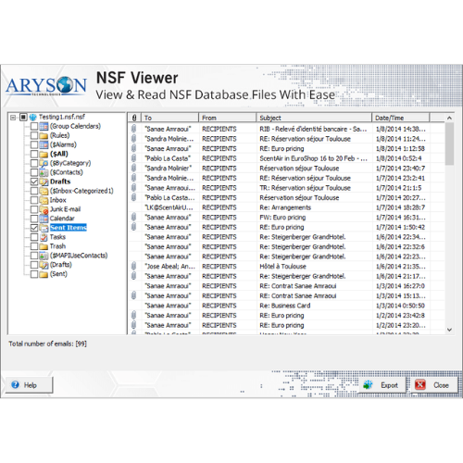
Task: Open email 'Re: Arrangements'
Action: click(x=285, y=207)
